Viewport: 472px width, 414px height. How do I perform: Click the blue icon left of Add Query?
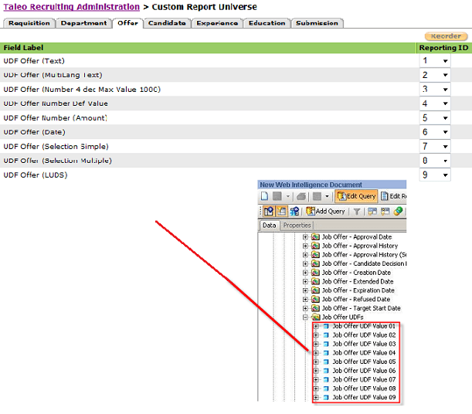point(294,211)
